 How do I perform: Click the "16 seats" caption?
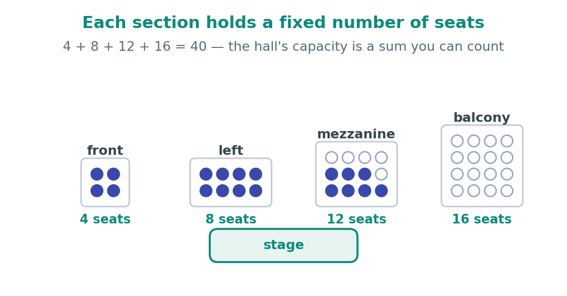481,219
